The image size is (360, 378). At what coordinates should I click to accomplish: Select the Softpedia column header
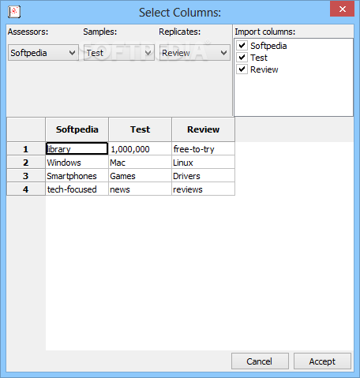77,129
